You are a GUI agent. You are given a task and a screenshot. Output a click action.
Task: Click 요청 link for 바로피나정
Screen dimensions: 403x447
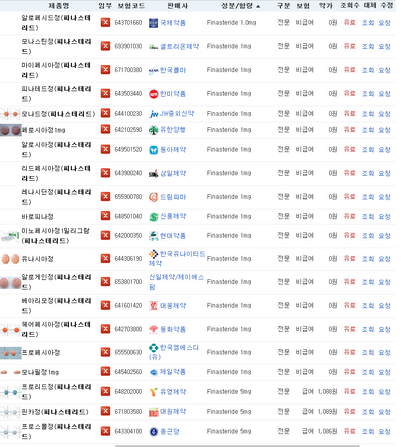point(384,216)
